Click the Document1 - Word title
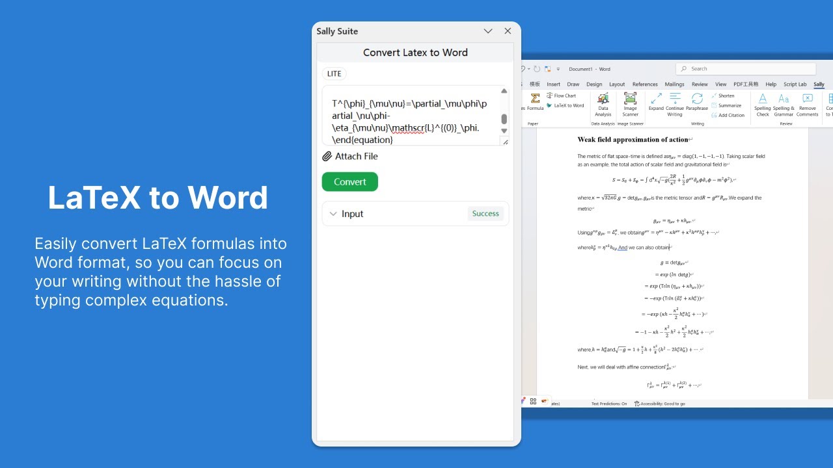The height and width of the screenshot is (468, 833). coord(590,69)
